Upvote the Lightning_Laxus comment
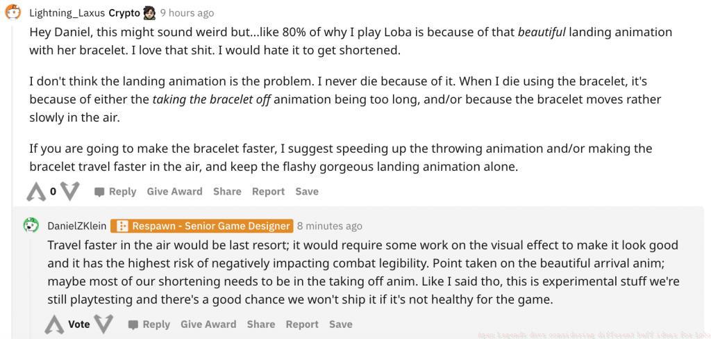The height and width of the screenshot is (339, 711). [35, 191]
